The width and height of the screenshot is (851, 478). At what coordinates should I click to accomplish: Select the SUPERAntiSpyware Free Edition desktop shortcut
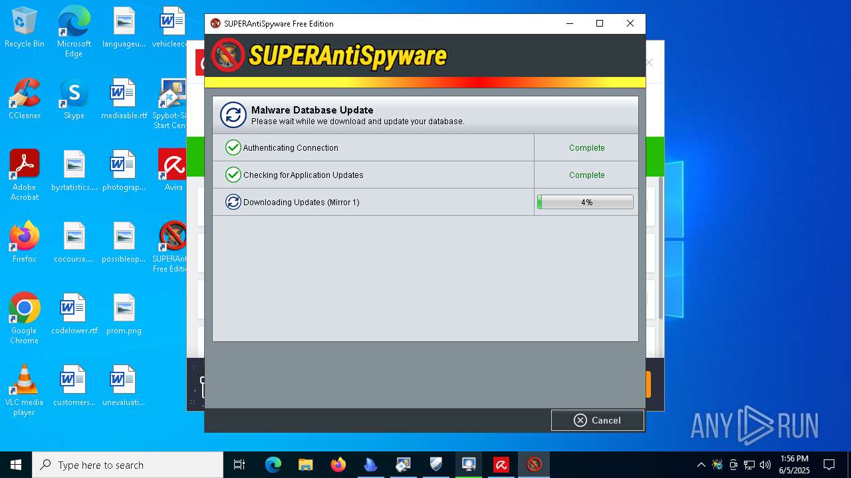[170, 247]
